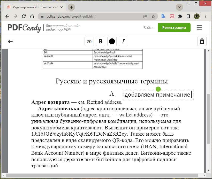Open the Google Translate extension icon

point(163,16)
